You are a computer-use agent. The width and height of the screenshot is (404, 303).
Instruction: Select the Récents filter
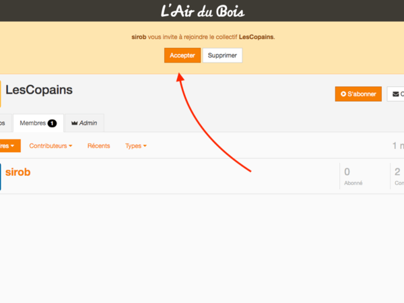99,145
